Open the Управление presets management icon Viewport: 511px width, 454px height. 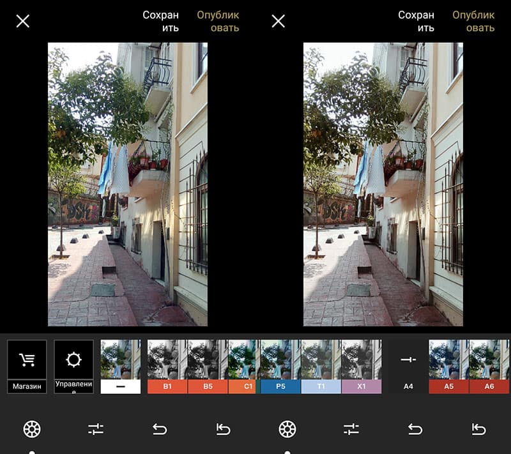click(x=73, y=360)
